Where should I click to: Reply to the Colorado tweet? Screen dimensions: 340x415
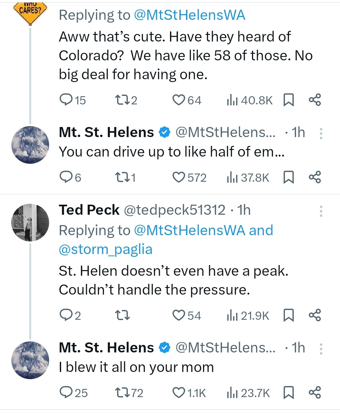pyautogui.click(x=67, y=100)
